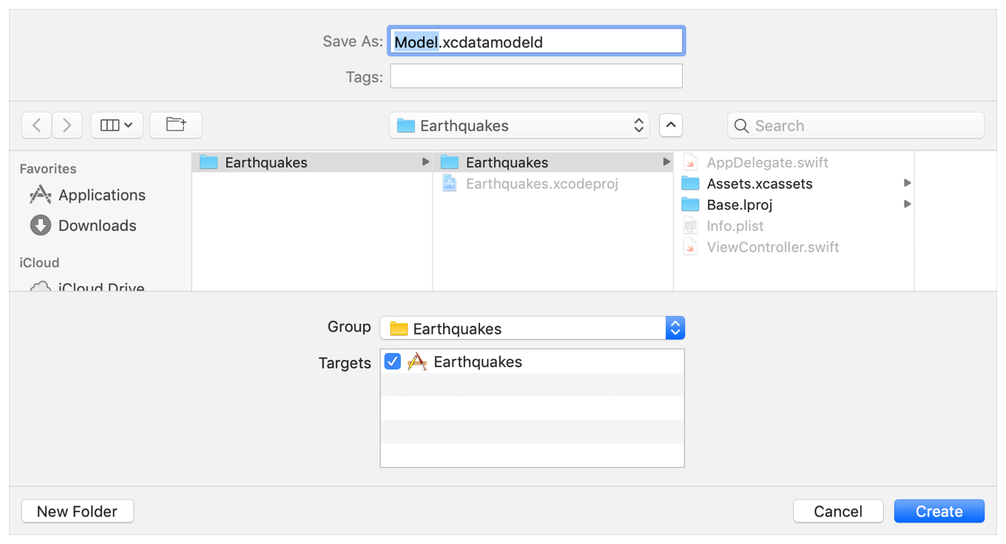This screenshot has height=544, width=1006.
Task: Select Earthquakes folder in second column
Action: (507, 163)
